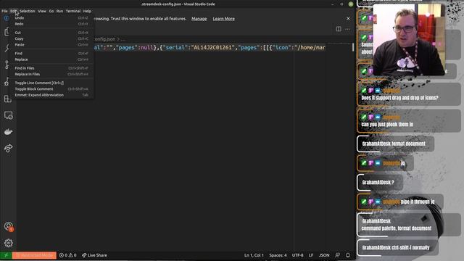Open the Accounts menu icon

pyautogui.click(x=9, y=227)
